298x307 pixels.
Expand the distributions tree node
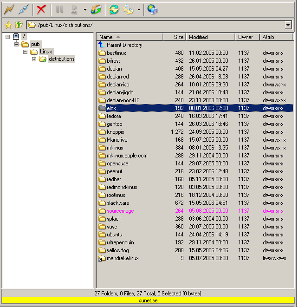34,59
